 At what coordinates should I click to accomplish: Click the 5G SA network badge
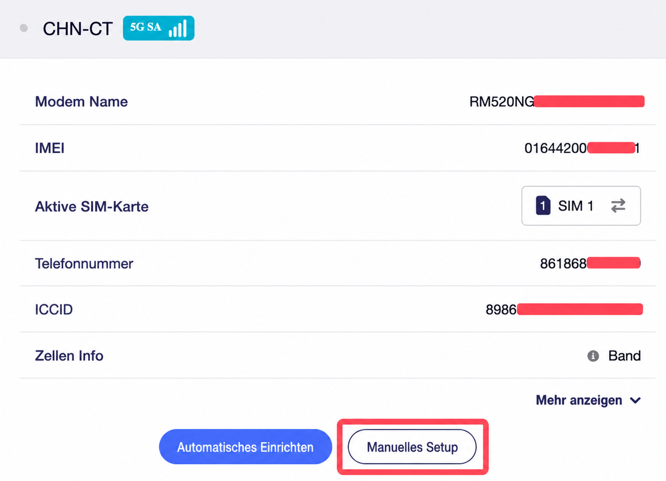pyautogui.click(x=159, y=28)
